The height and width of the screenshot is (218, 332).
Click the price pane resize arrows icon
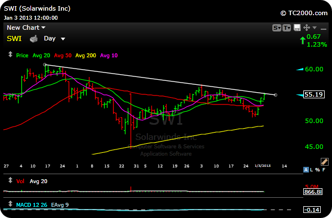pyautogui.click(x=10, y=54)
